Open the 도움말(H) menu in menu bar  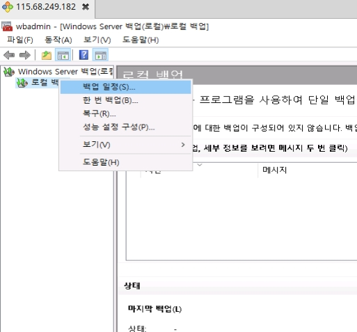point(141,40)
